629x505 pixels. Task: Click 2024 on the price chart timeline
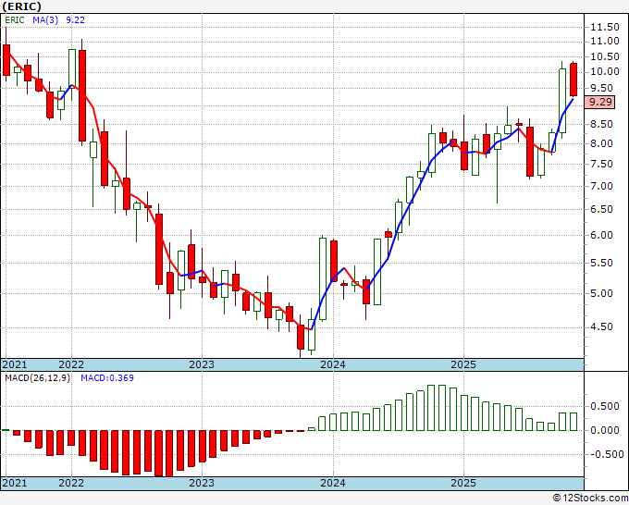333,364
